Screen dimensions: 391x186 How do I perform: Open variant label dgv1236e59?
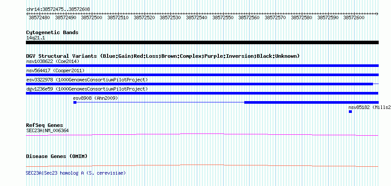87,89
